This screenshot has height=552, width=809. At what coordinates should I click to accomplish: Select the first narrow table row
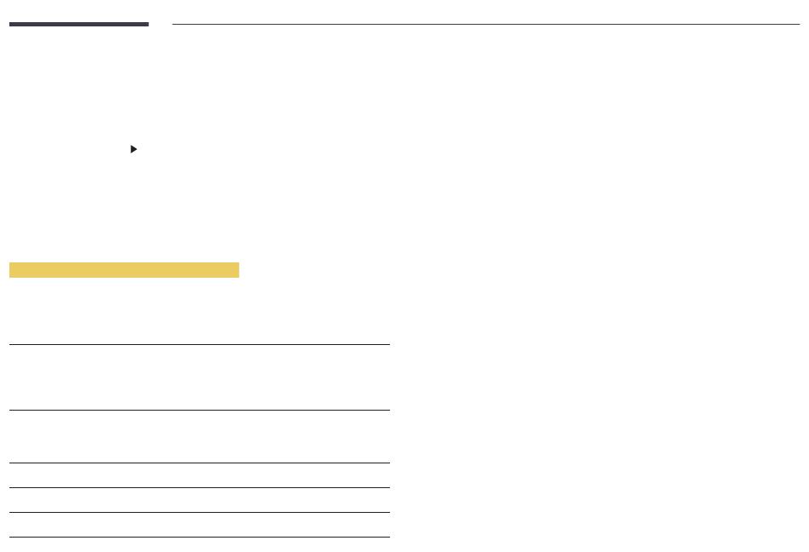[199, 475]
